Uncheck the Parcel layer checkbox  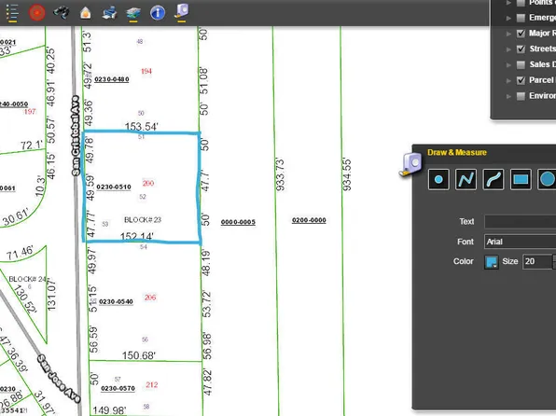coord(521,80)
